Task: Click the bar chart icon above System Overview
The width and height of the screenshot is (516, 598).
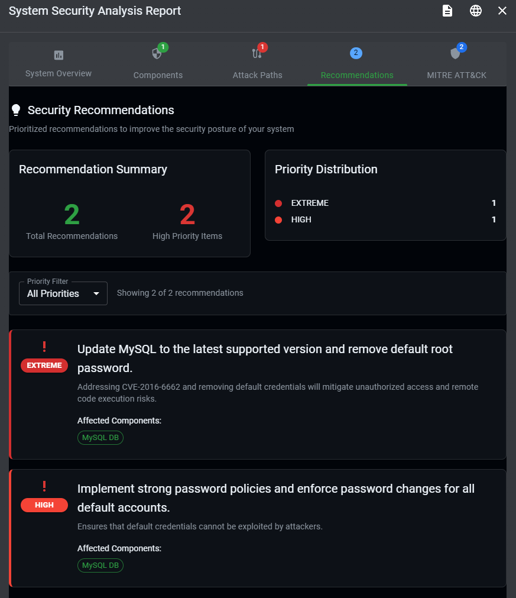Action: click(58, 54)
